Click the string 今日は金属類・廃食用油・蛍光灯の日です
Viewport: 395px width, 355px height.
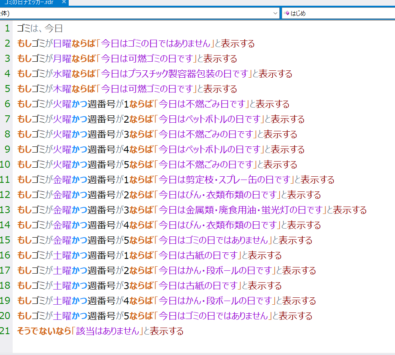point(240,210)
